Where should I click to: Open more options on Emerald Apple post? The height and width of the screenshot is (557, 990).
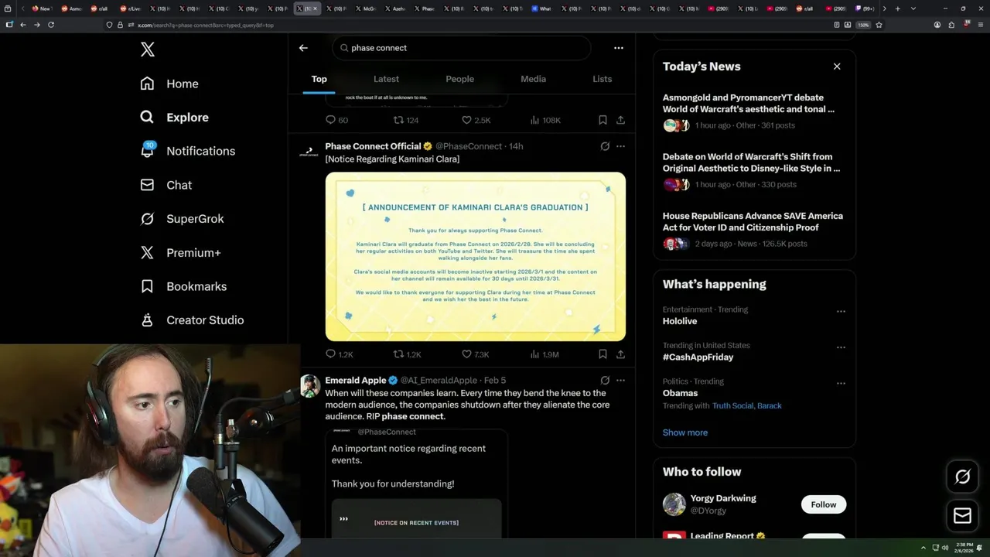620,381
